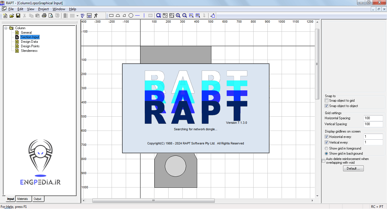Disable Snap object to object
Screen dimensions: 387x209
coord(326,106)
